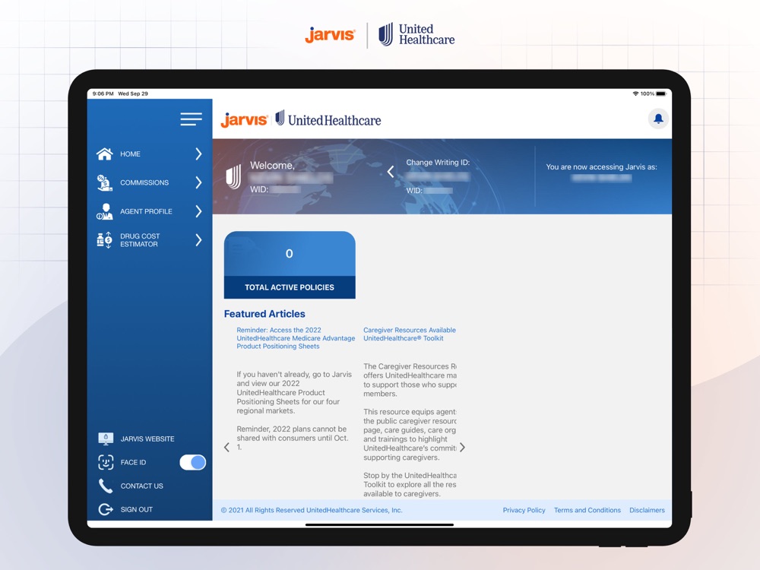Click the Face ID scan icon

click(106, 462)
